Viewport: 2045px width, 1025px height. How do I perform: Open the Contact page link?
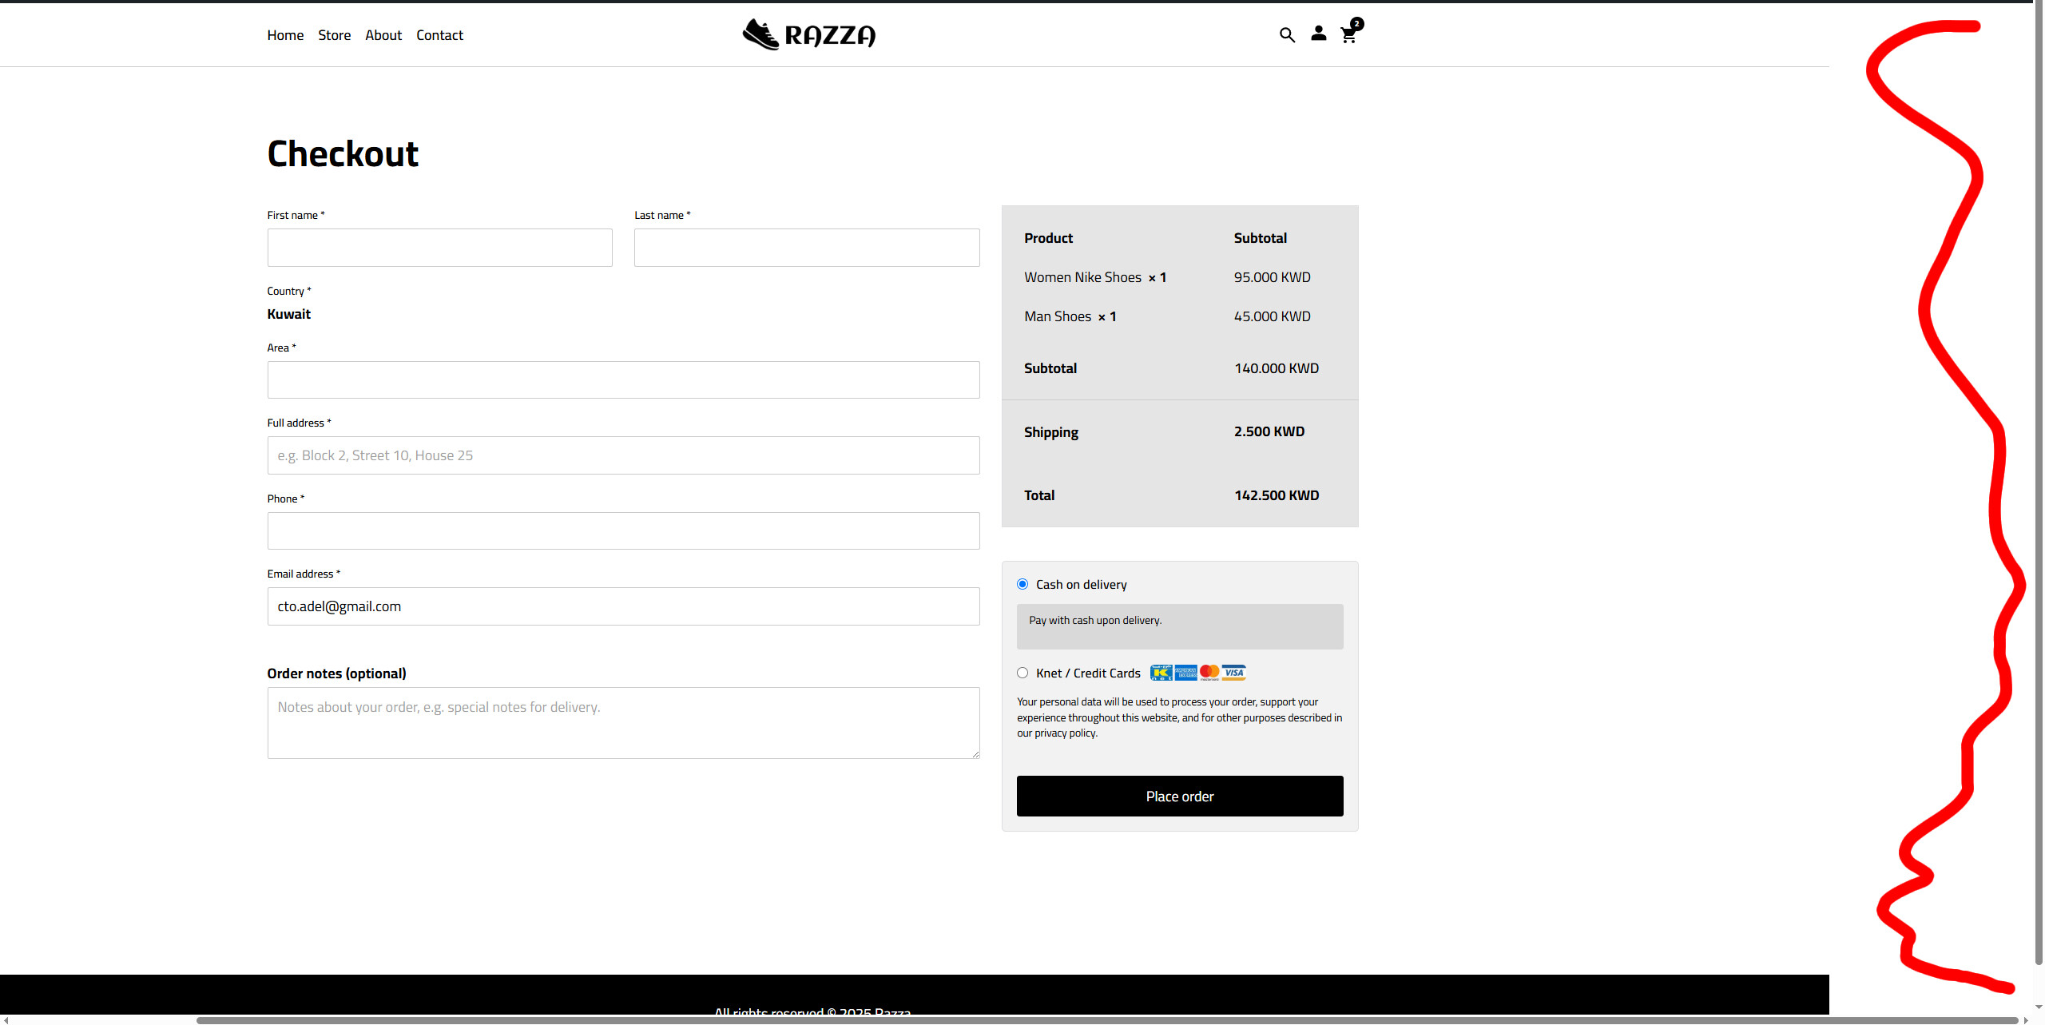[x=439, y=35]
